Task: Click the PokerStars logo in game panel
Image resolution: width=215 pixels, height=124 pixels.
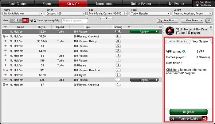Action: [x=170, y=31]
